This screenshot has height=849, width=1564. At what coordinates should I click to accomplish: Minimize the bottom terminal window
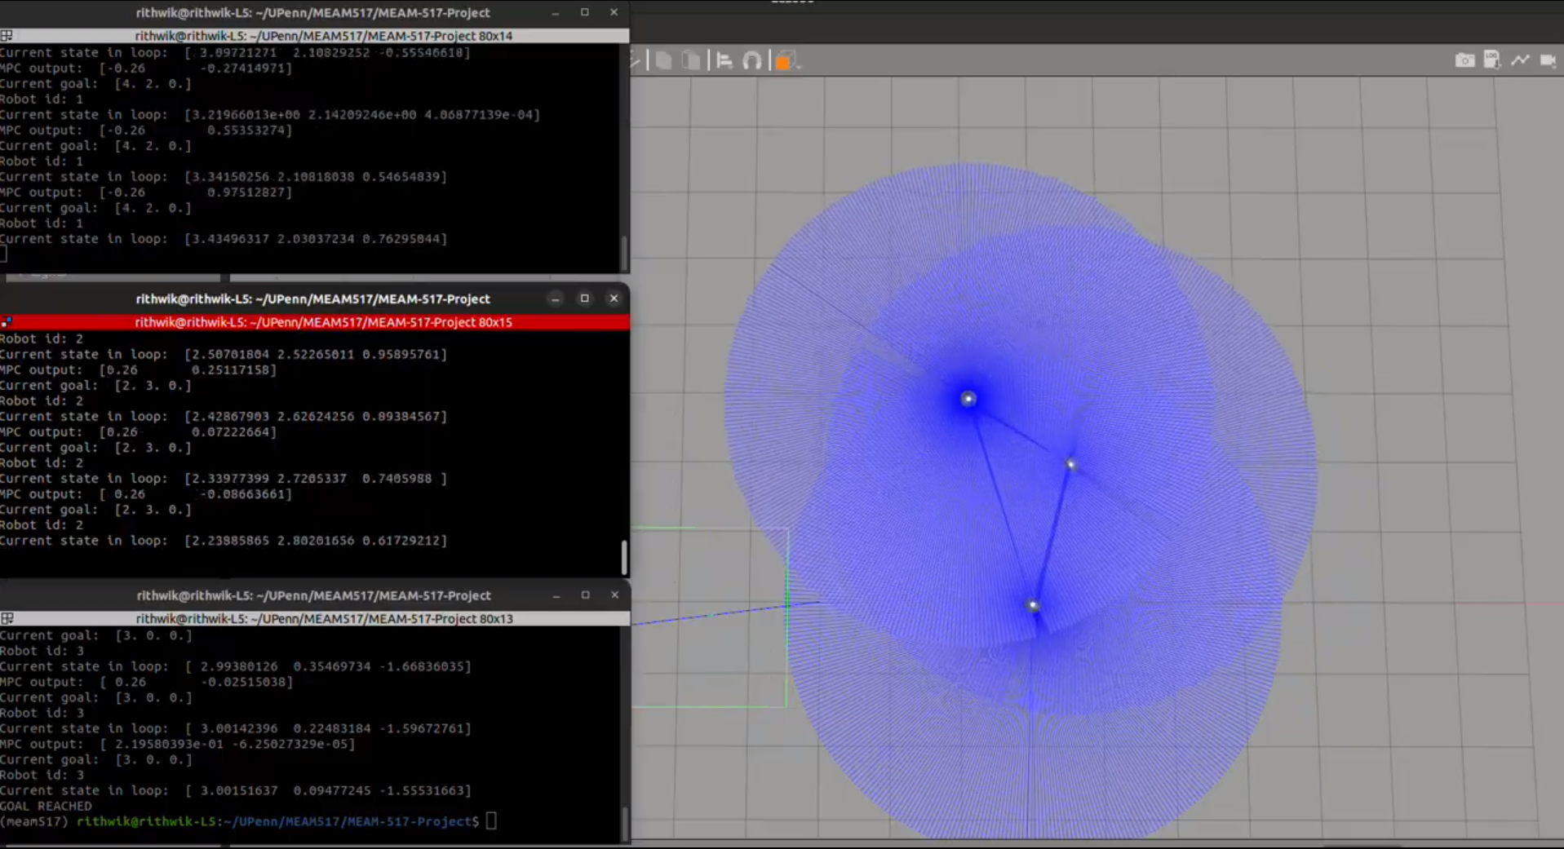click(x=556, y=595)
